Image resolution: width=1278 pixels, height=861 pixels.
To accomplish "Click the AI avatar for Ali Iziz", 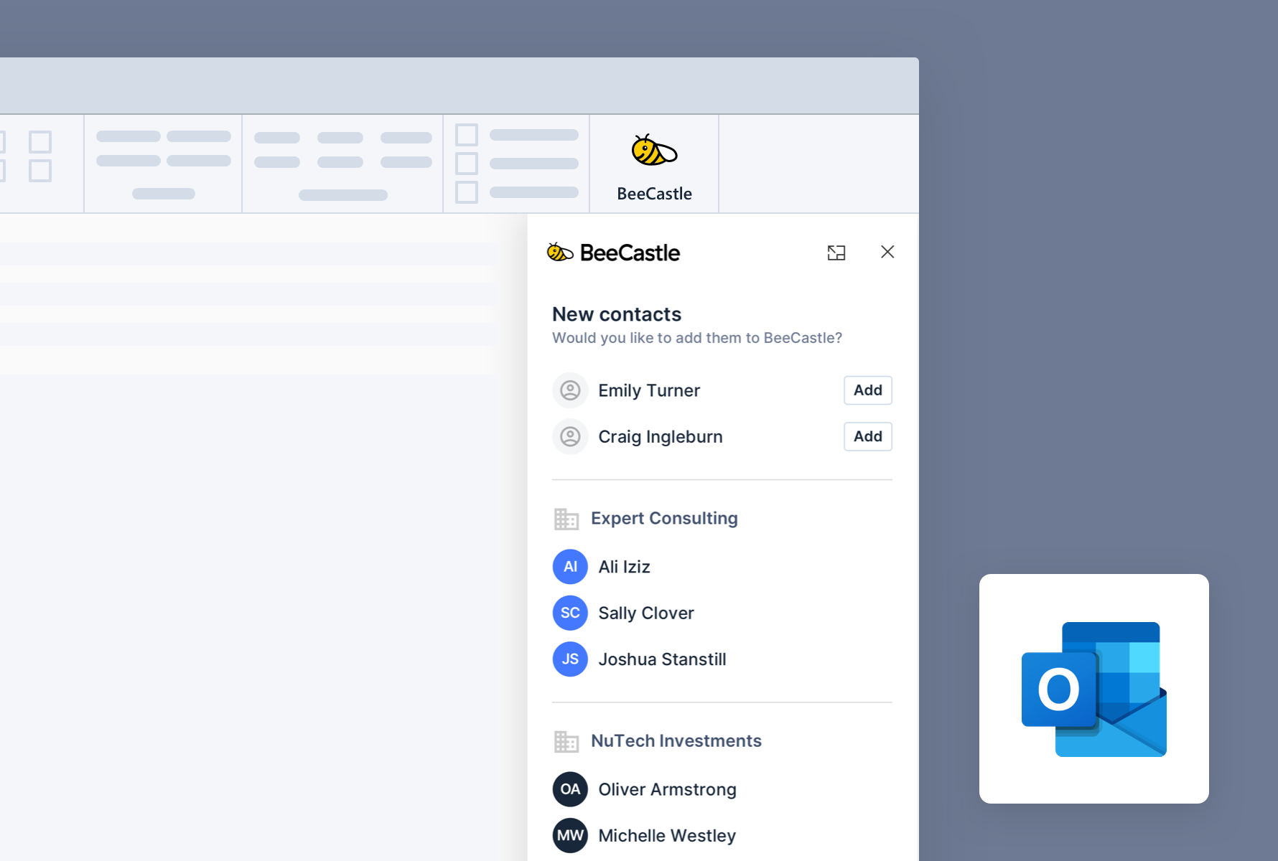I will click(x=570, y=567).
